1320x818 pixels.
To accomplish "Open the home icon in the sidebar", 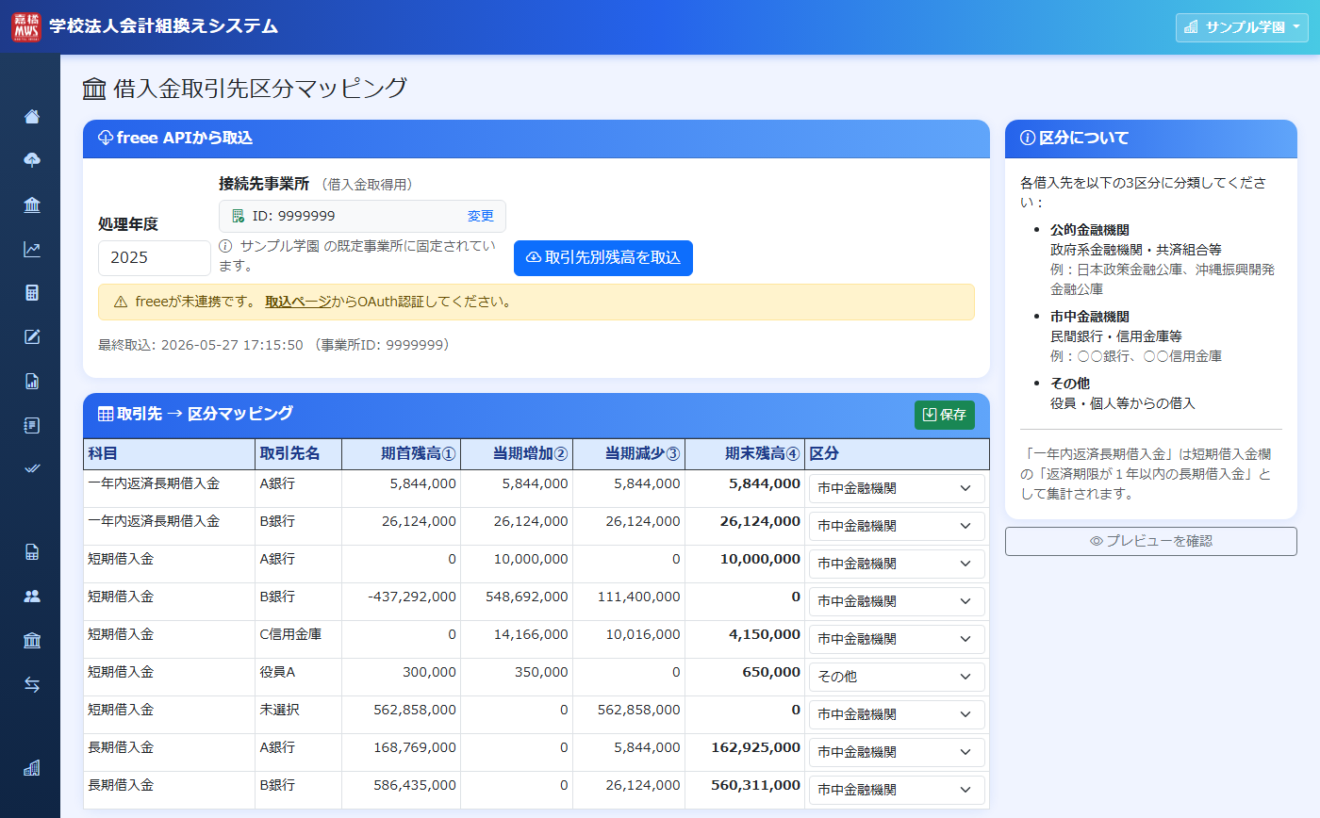I will click(32, 117).
